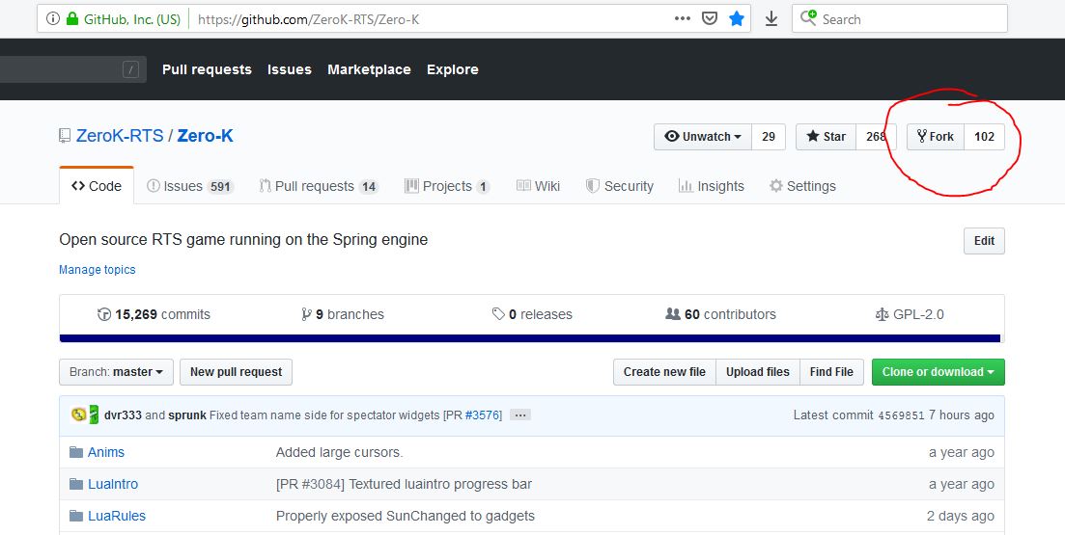Click the LuaRules folder icon
The height and width of the screenshot is (535, 1065).
76,516
